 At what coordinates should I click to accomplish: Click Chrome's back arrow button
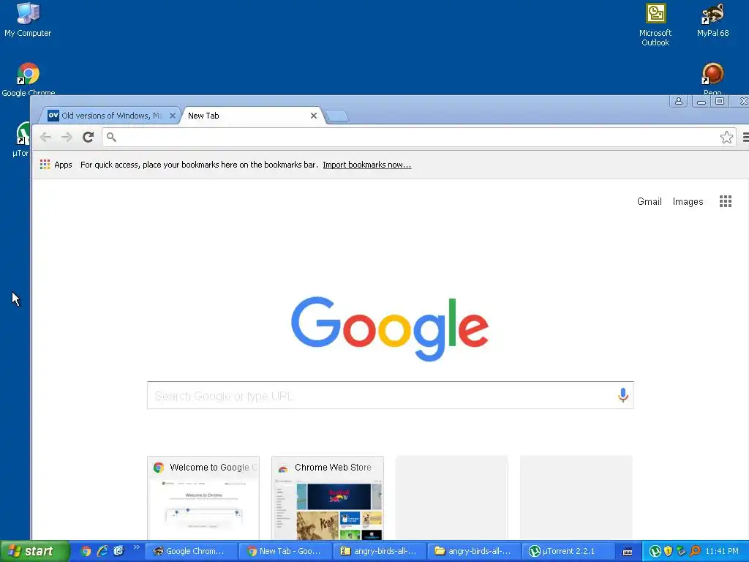coord(46,137)
